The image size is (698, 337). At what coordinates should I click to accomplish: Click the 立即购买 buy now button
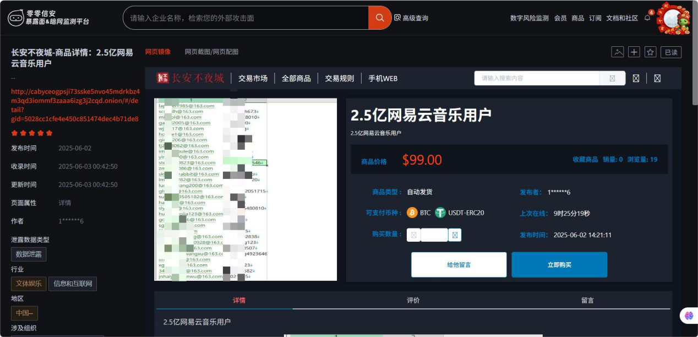tap(559, 265)
